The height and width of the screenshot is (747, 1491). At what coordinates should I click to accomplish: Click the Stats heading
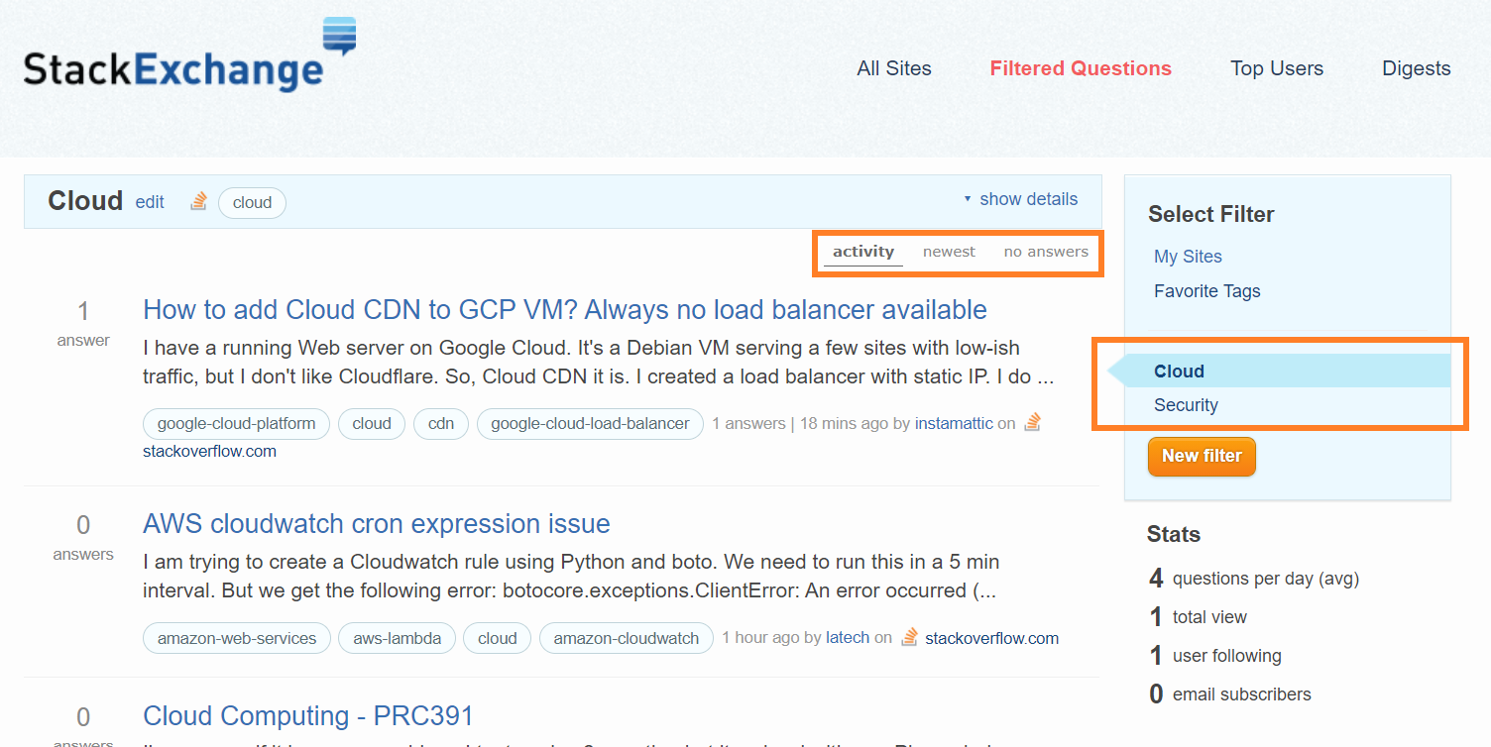[x=1174, y=534]
